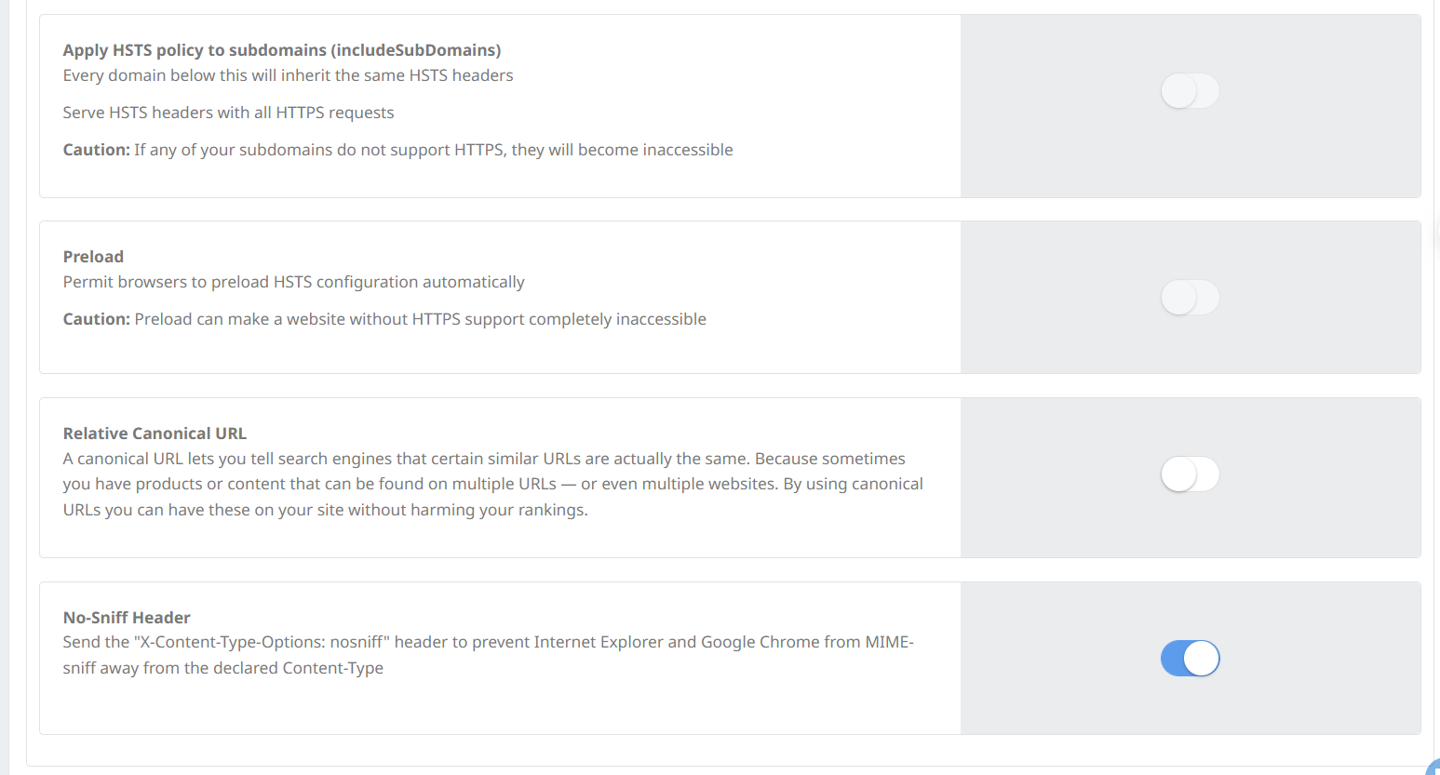Turn on the HSTS Preload switch
1440x775 pixels.
pyautogui.click(x=1190, y=298)
